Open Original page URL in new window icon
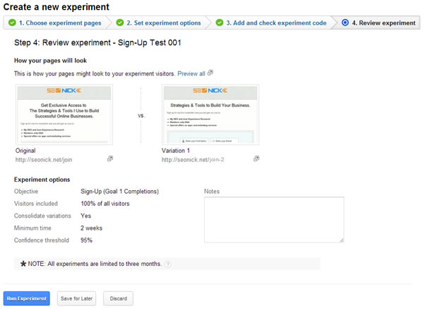This screenshot has height=309, width=424. pos(110,159)
